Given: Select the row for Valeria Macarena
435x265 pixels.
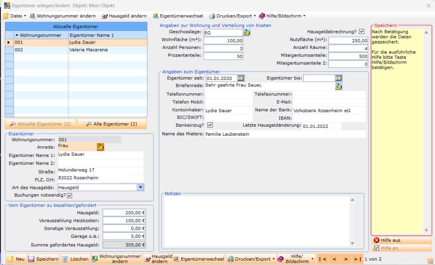Looking at the screenshot, I should [76, 50].
